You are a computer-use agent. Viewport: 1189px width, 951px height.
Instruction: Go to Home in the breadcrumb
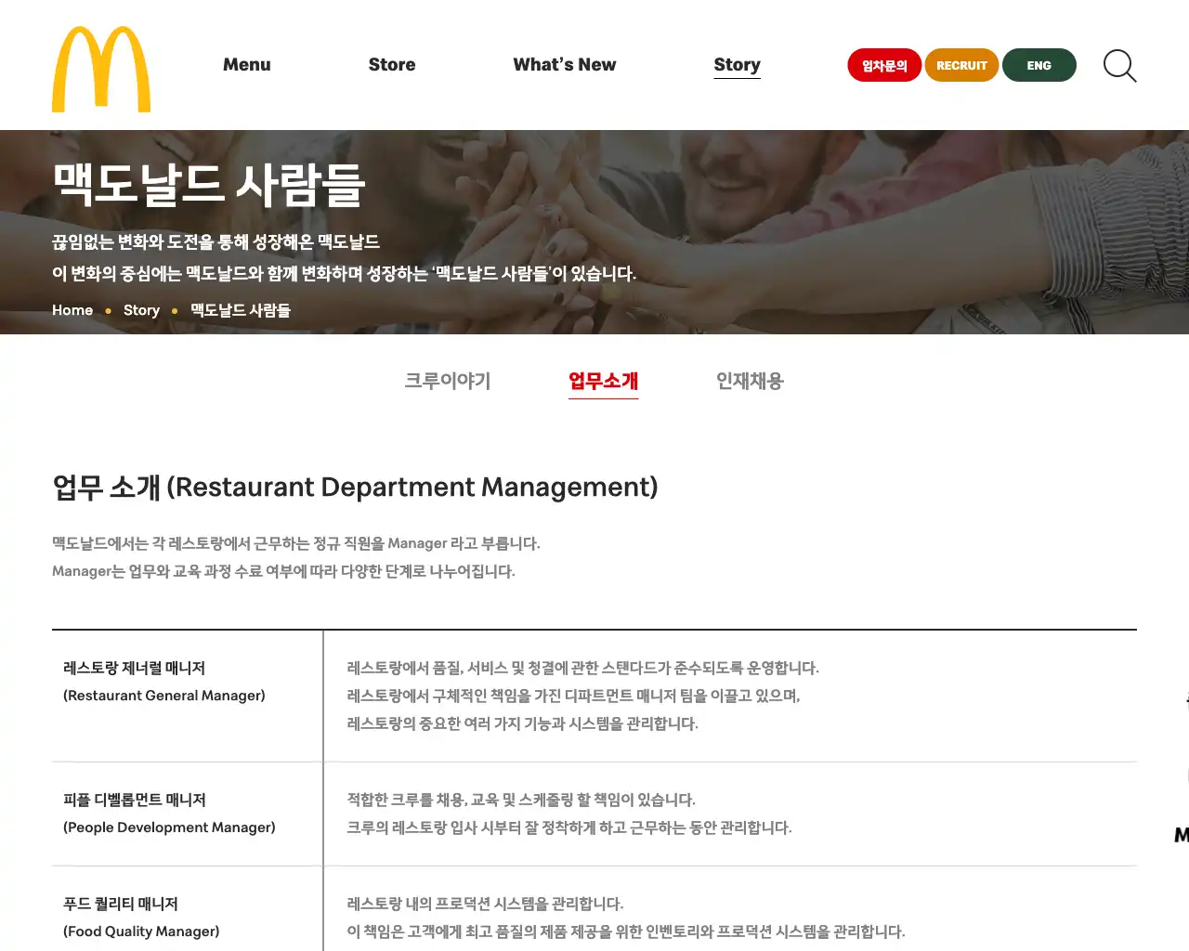click(72, 310)
